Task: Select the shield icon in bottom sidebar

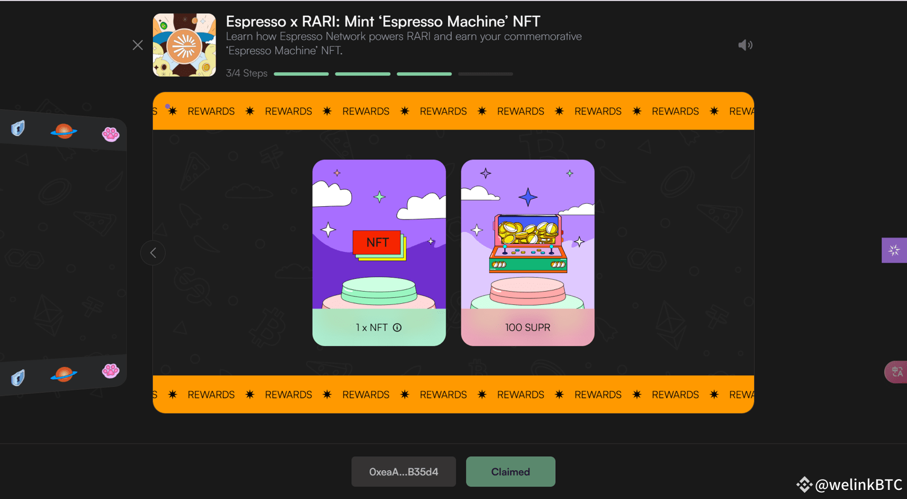Action: coord(18,377)
